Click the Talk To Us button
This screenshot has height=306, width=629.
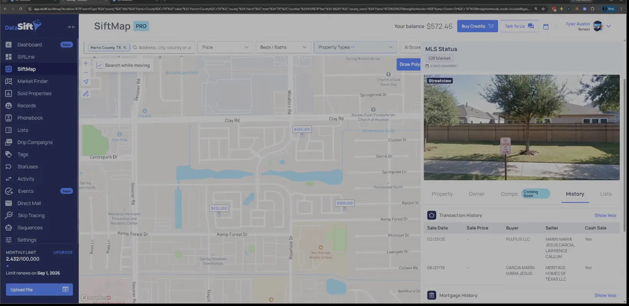[519, 26]
